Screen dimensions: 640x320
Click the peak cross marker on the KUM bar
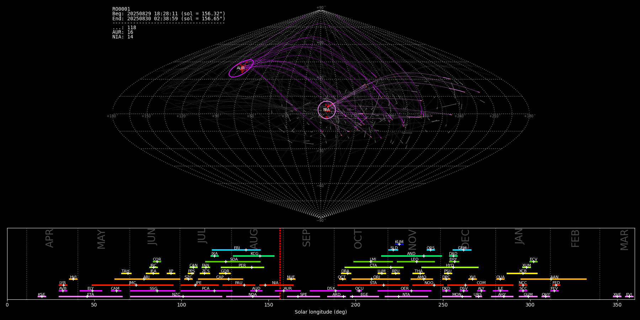tap(399, 244)
